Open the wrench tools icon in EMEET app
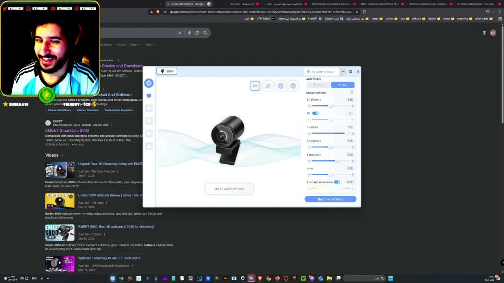Screen dimensions: 504x283 pyautogui.click(x=268, y=86)
